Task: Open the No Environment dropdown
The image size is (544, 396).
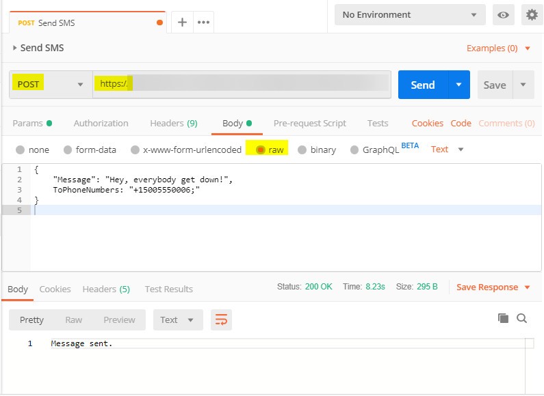Action: click(410, 15)
